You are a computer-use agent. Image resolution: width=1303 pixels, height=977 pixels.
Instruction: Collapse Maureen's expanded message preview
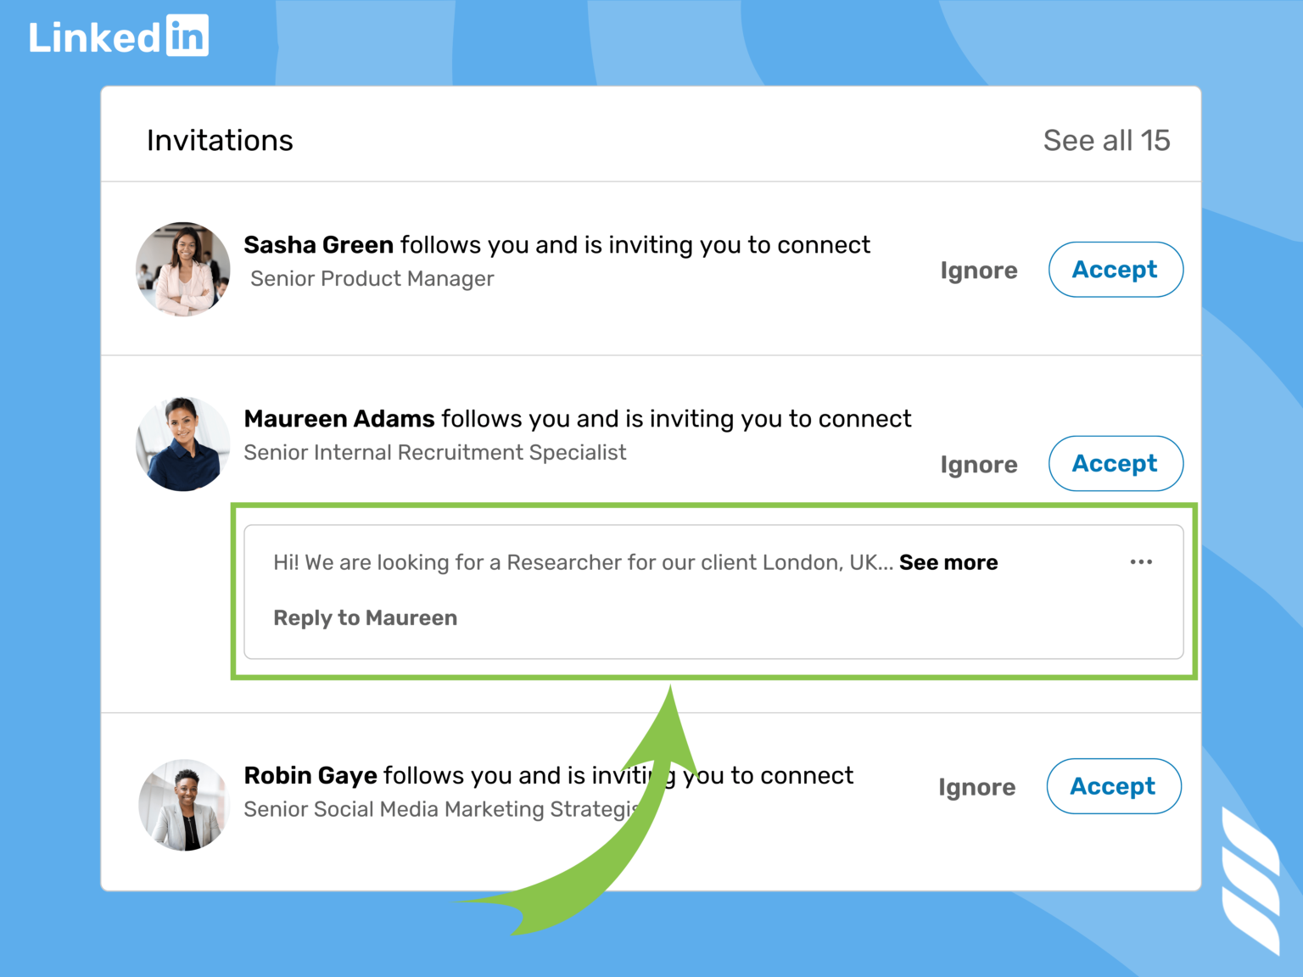948,561
